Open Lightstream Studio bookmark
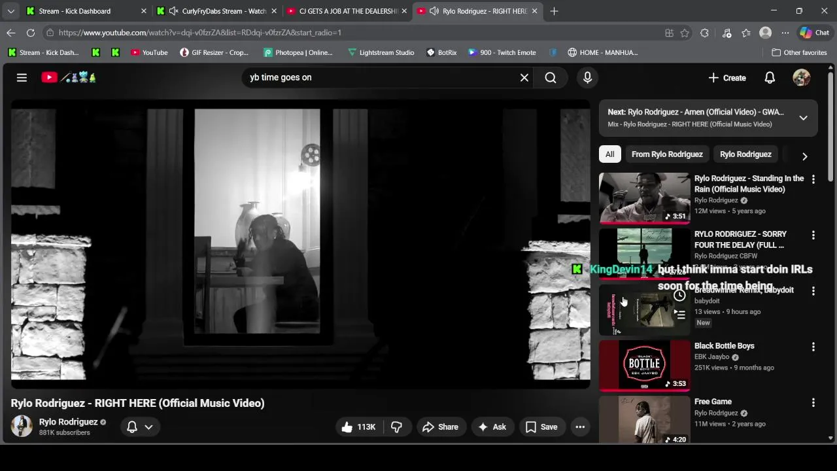 381,52
